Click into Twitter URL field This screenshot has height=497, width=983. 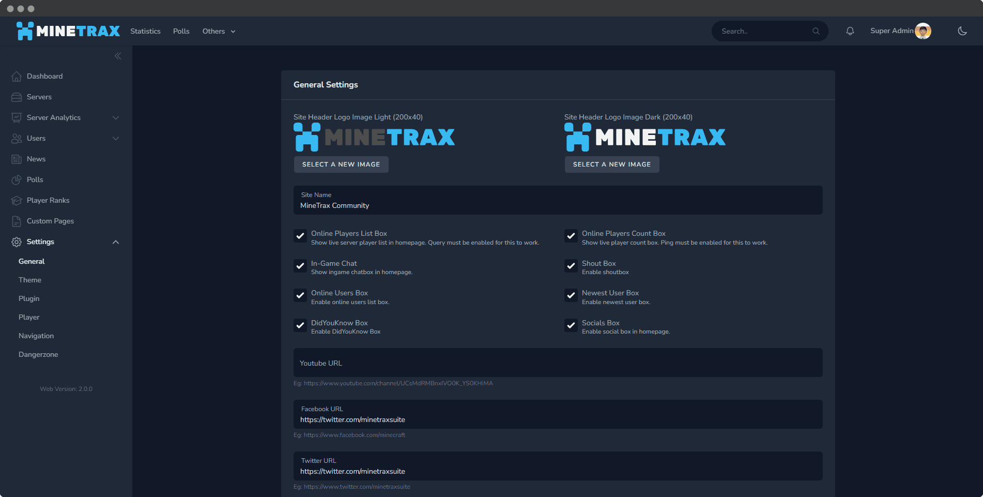(558, 466)
